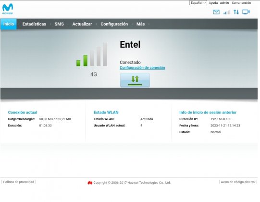Click the Activada WLAN status value
Image resolution: width=260 pixels, height=202 pixels.
(x=147, y=119)
